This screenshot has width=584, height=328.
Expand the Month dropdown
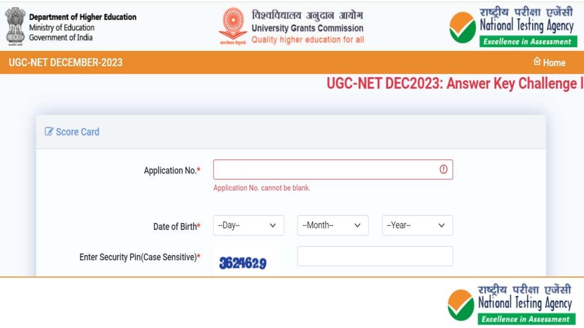coord(333,225)
